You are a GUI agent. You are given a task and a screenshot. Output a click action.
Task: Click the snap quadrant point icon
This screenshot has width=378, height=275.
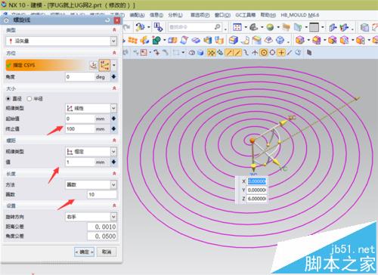tap(272, 52)
